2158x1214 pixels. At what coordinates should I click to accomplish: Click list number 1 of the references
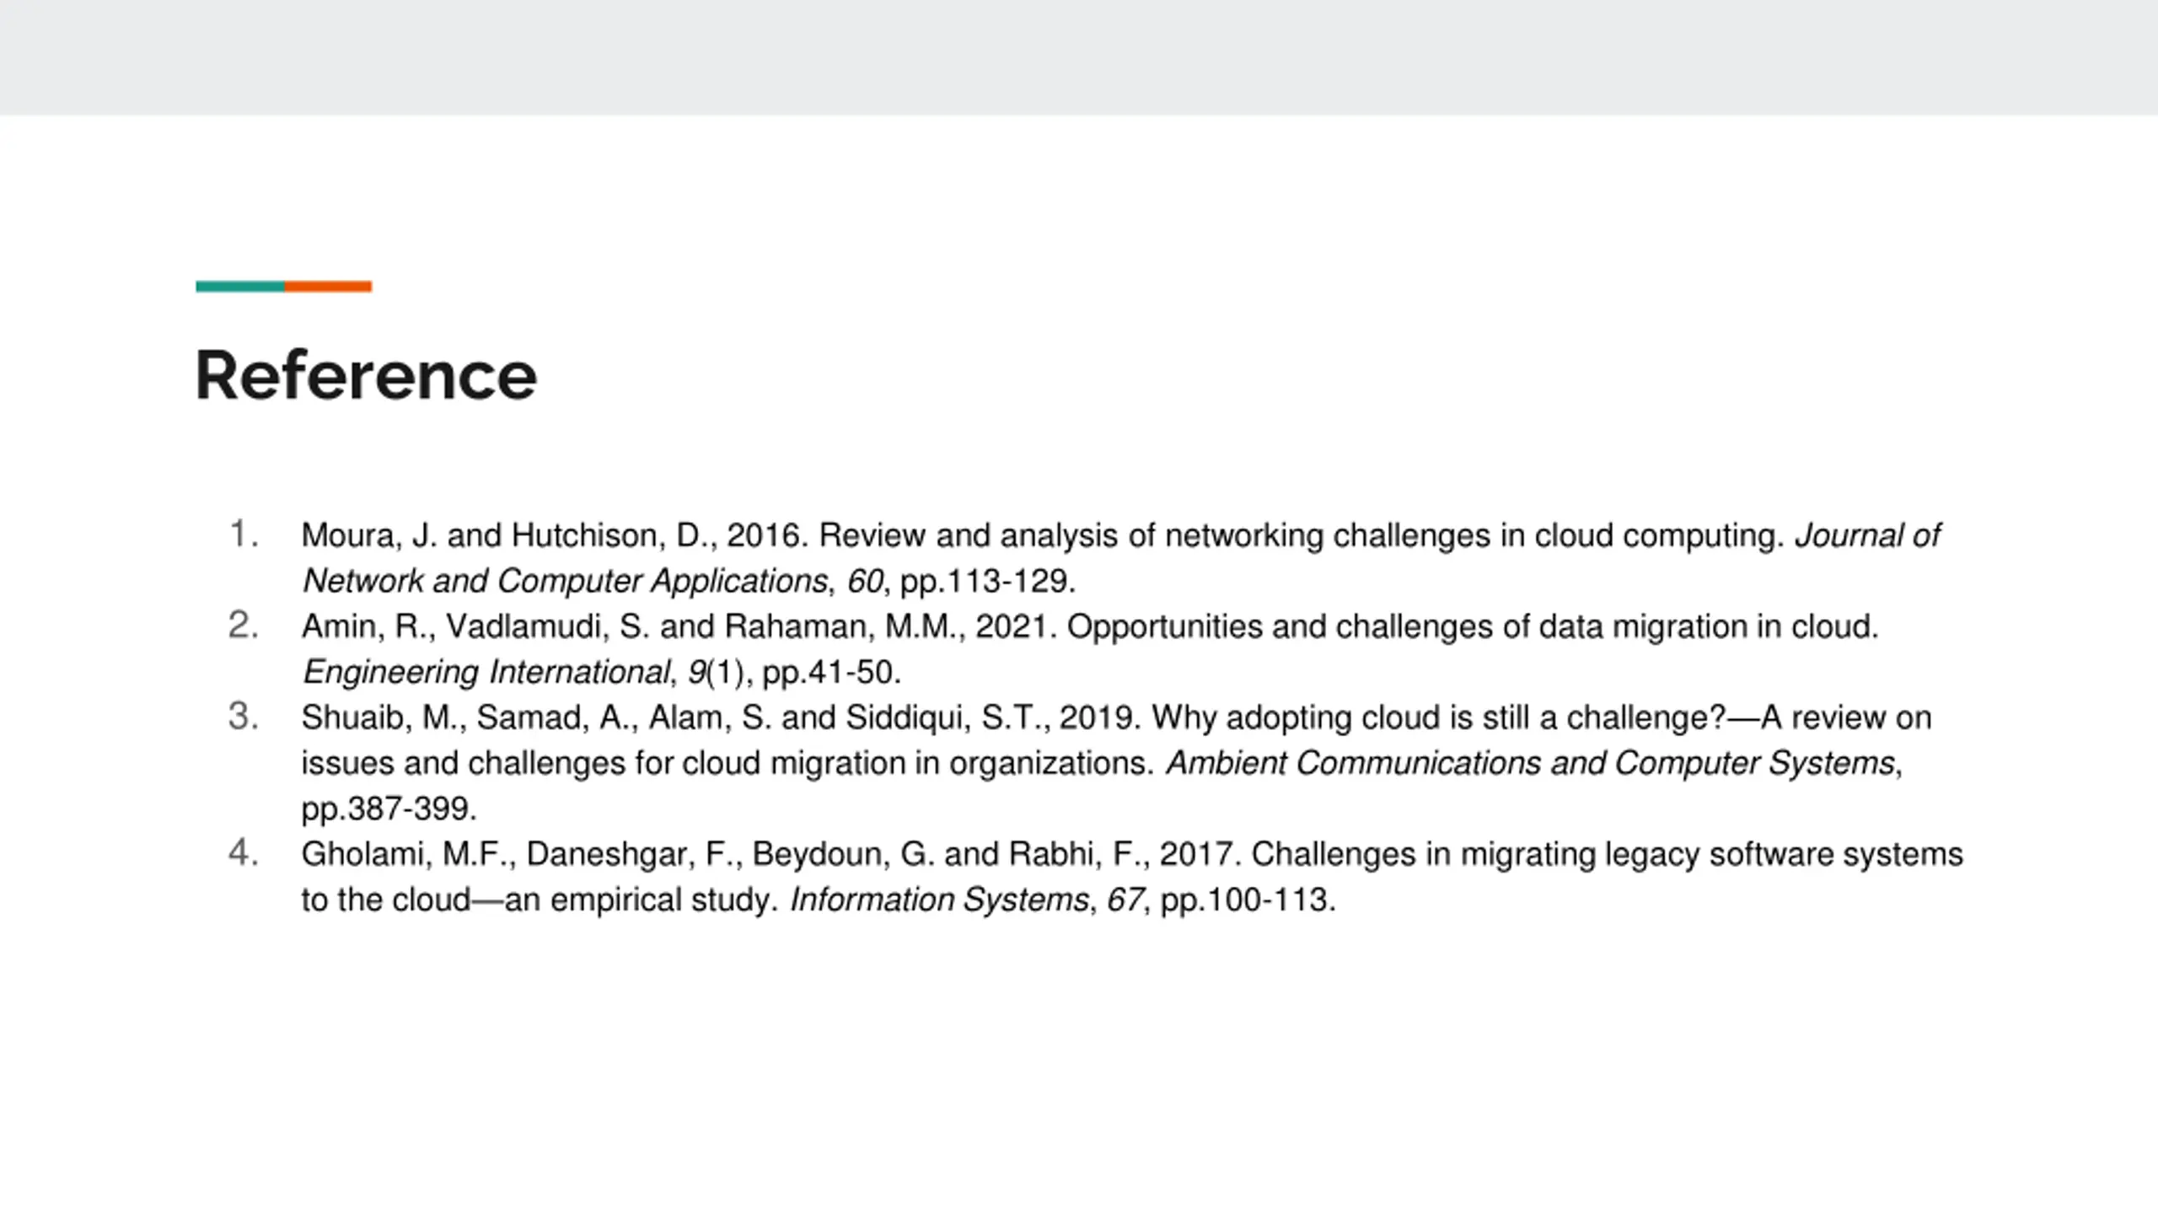tap(244, 534)
